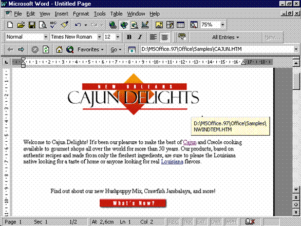Viewport: 301px width, 226px height.
Task: Open the undo history dropdown arrow
Action: pos(86,25)
